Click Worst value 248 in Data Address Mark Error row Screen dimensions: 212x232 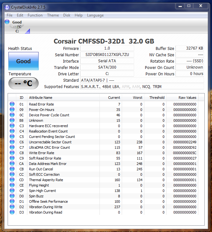tap(139, 164)
